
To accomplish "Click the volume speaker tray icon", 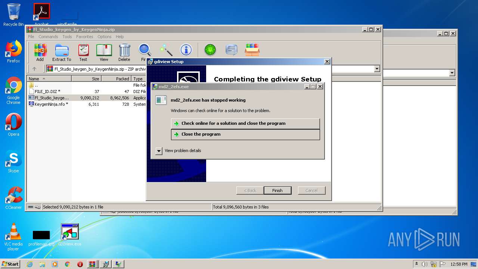I will 425,264.
